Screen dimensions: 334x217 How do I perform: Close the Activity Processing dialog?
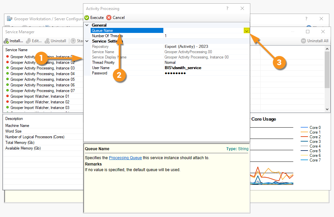(x=242, y=9)
